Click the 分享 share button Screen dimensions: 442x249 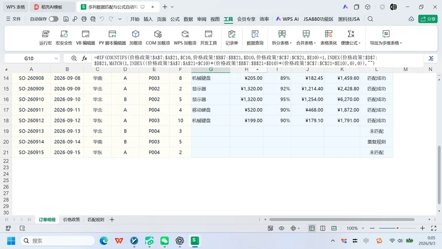click(x=428, y=19)
